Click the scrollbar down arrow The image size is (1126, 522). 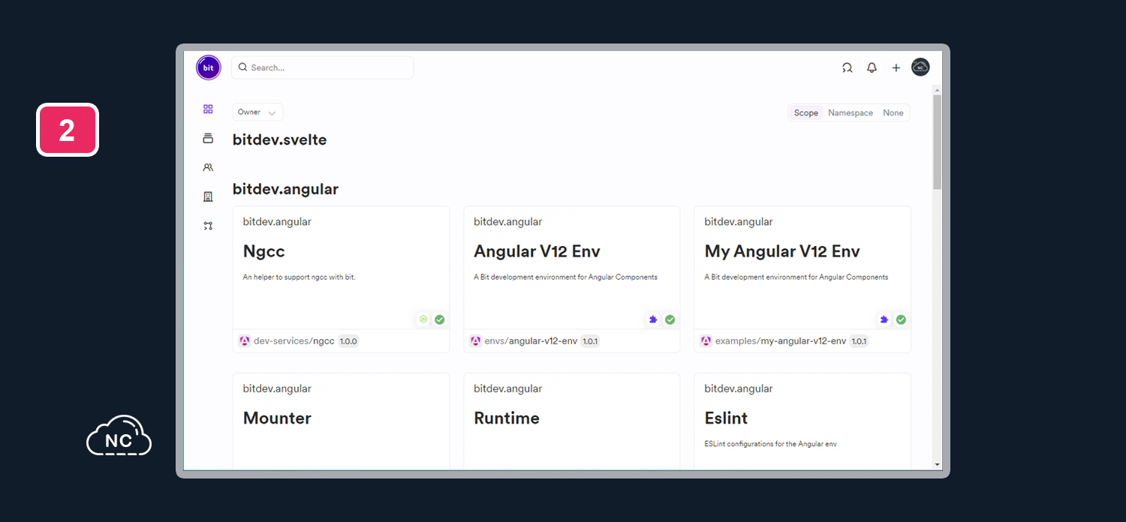pyautogui.click(x=937, y=464)
